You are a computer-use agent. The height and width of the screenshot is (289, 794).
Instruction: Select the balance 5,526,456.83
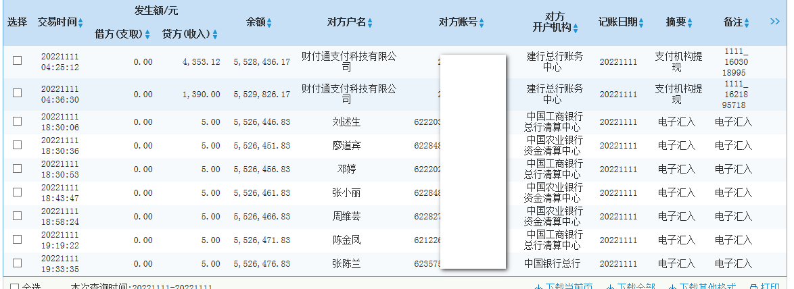[x=262, y=169]
